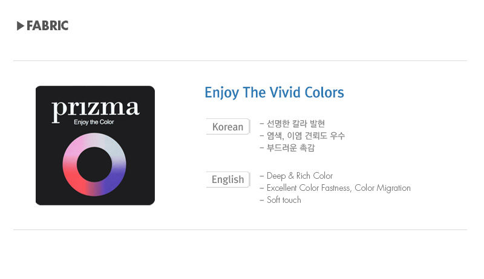The image size is (484, 279).
Task: Pick the red section of the color ring
Action: click(74, 181)
